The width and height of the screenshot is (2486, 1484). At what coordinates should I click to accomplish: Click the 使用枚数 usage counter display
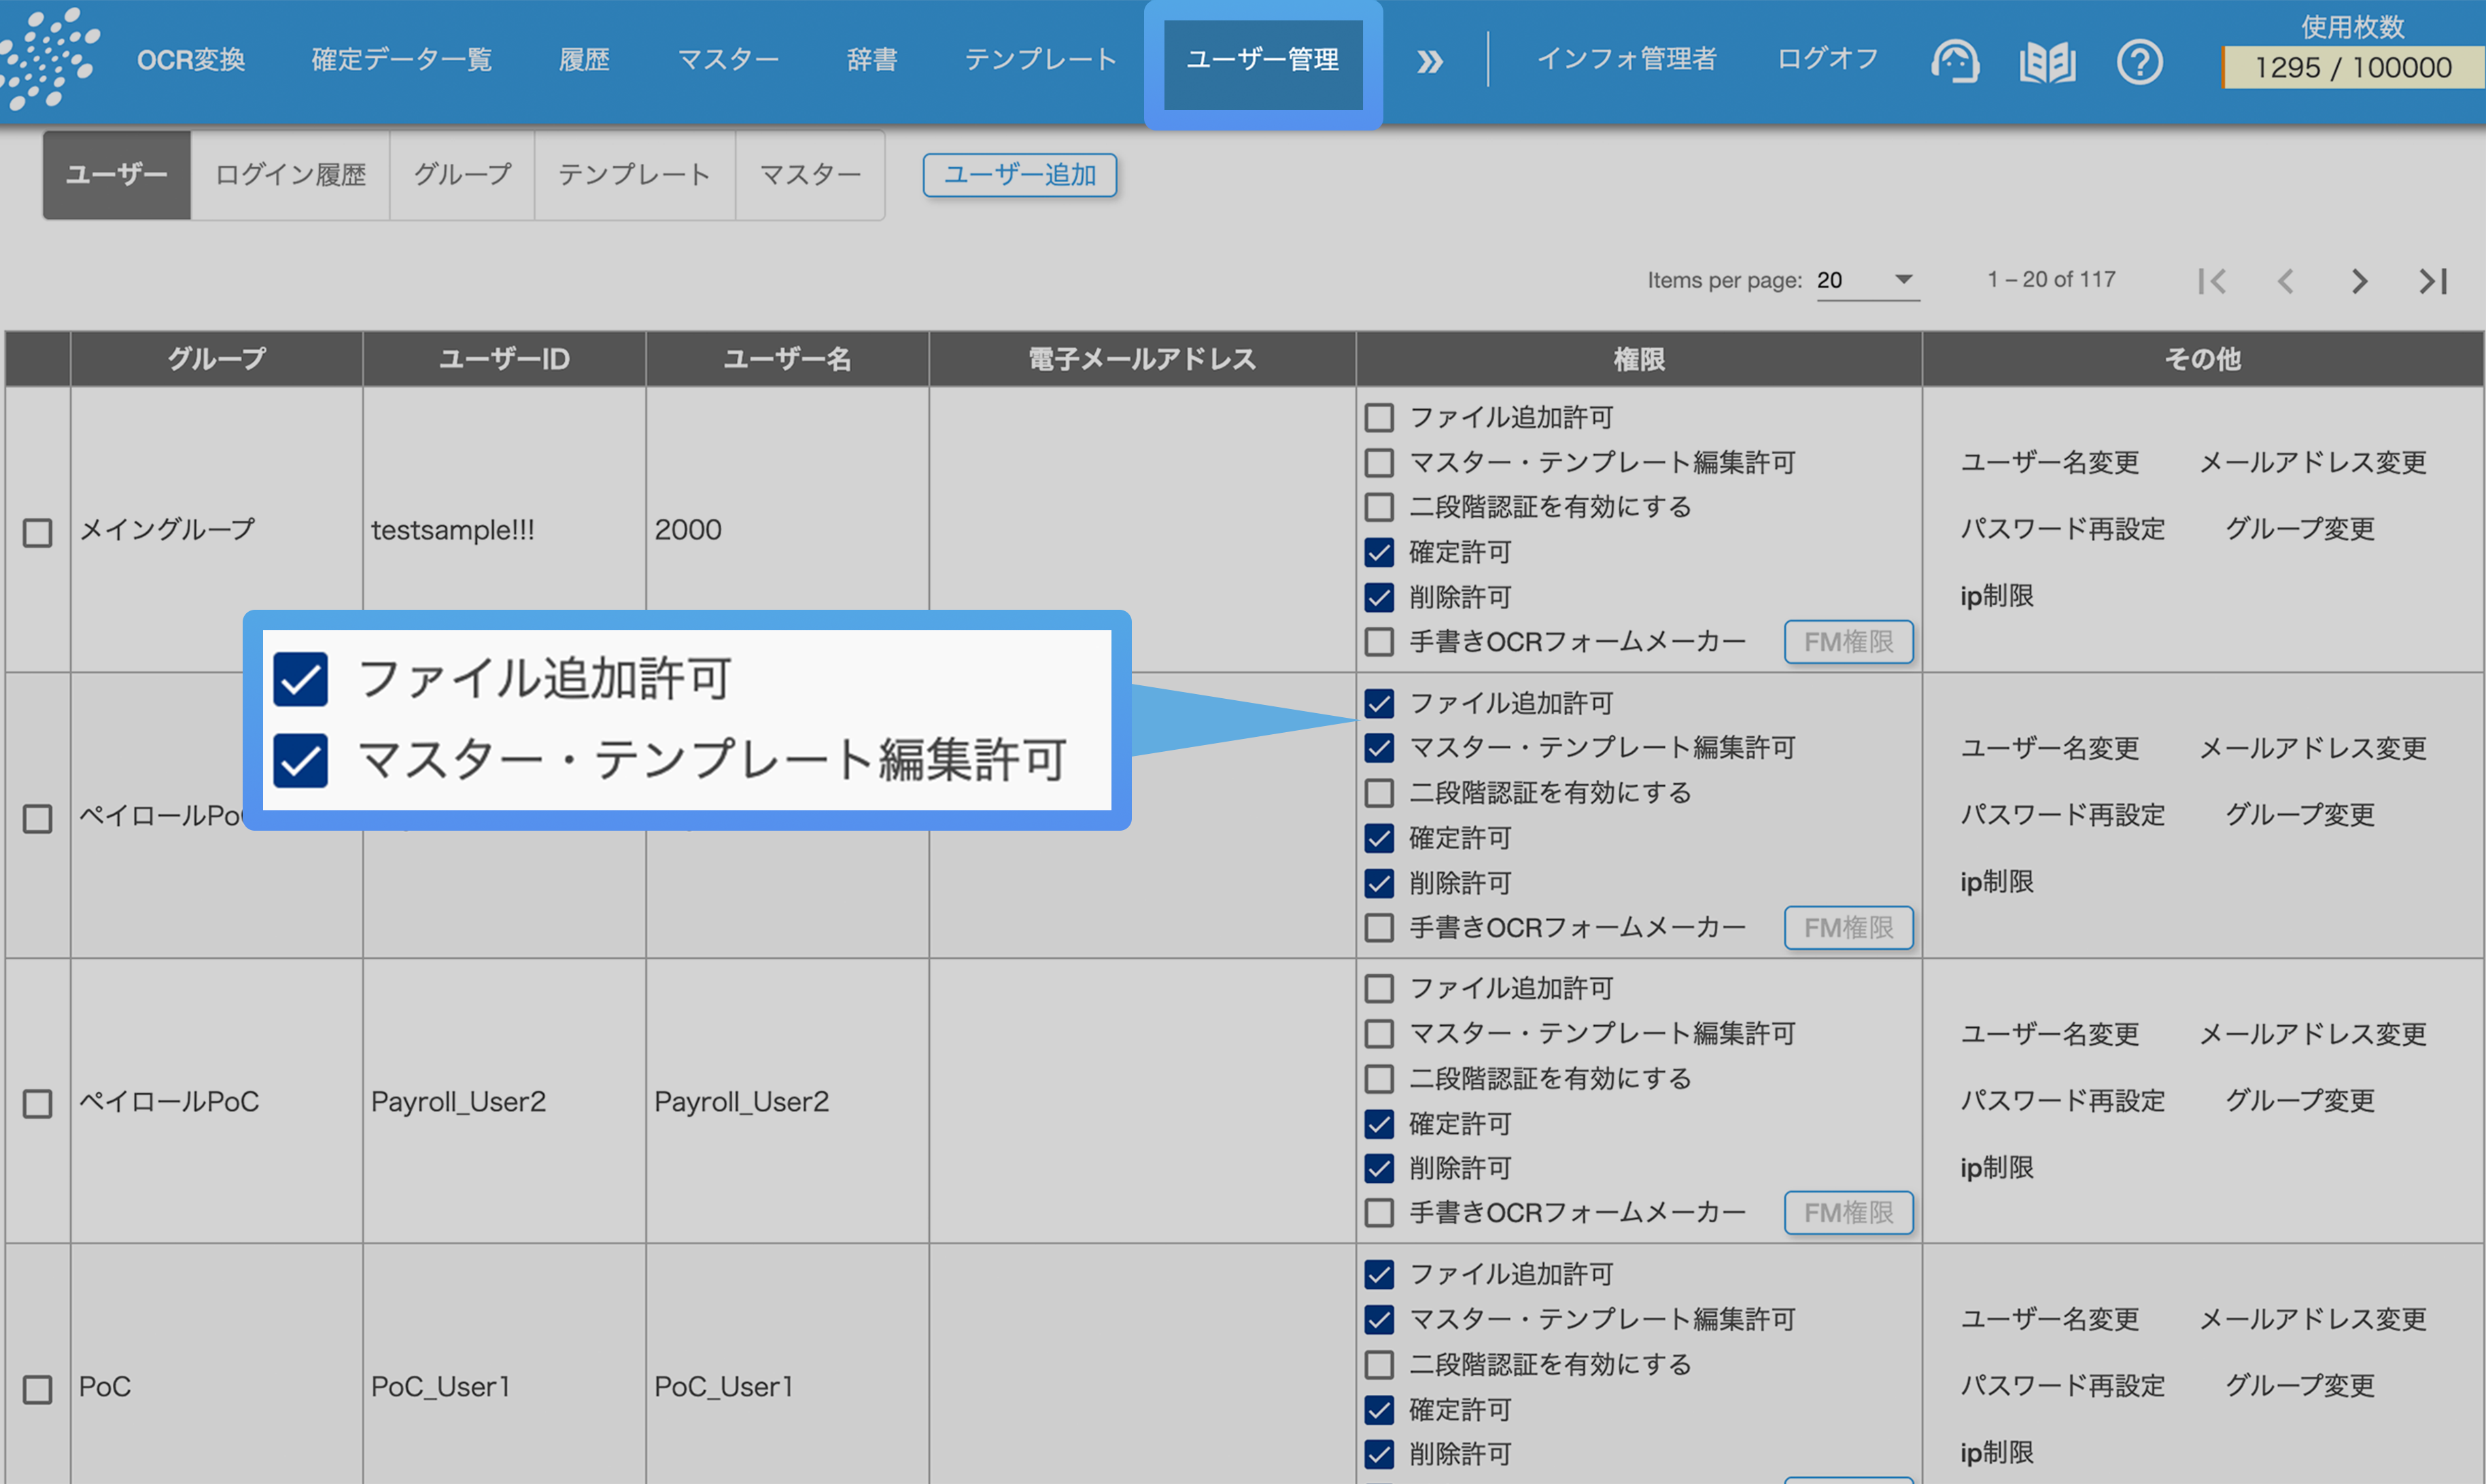tap(2352, 67)
